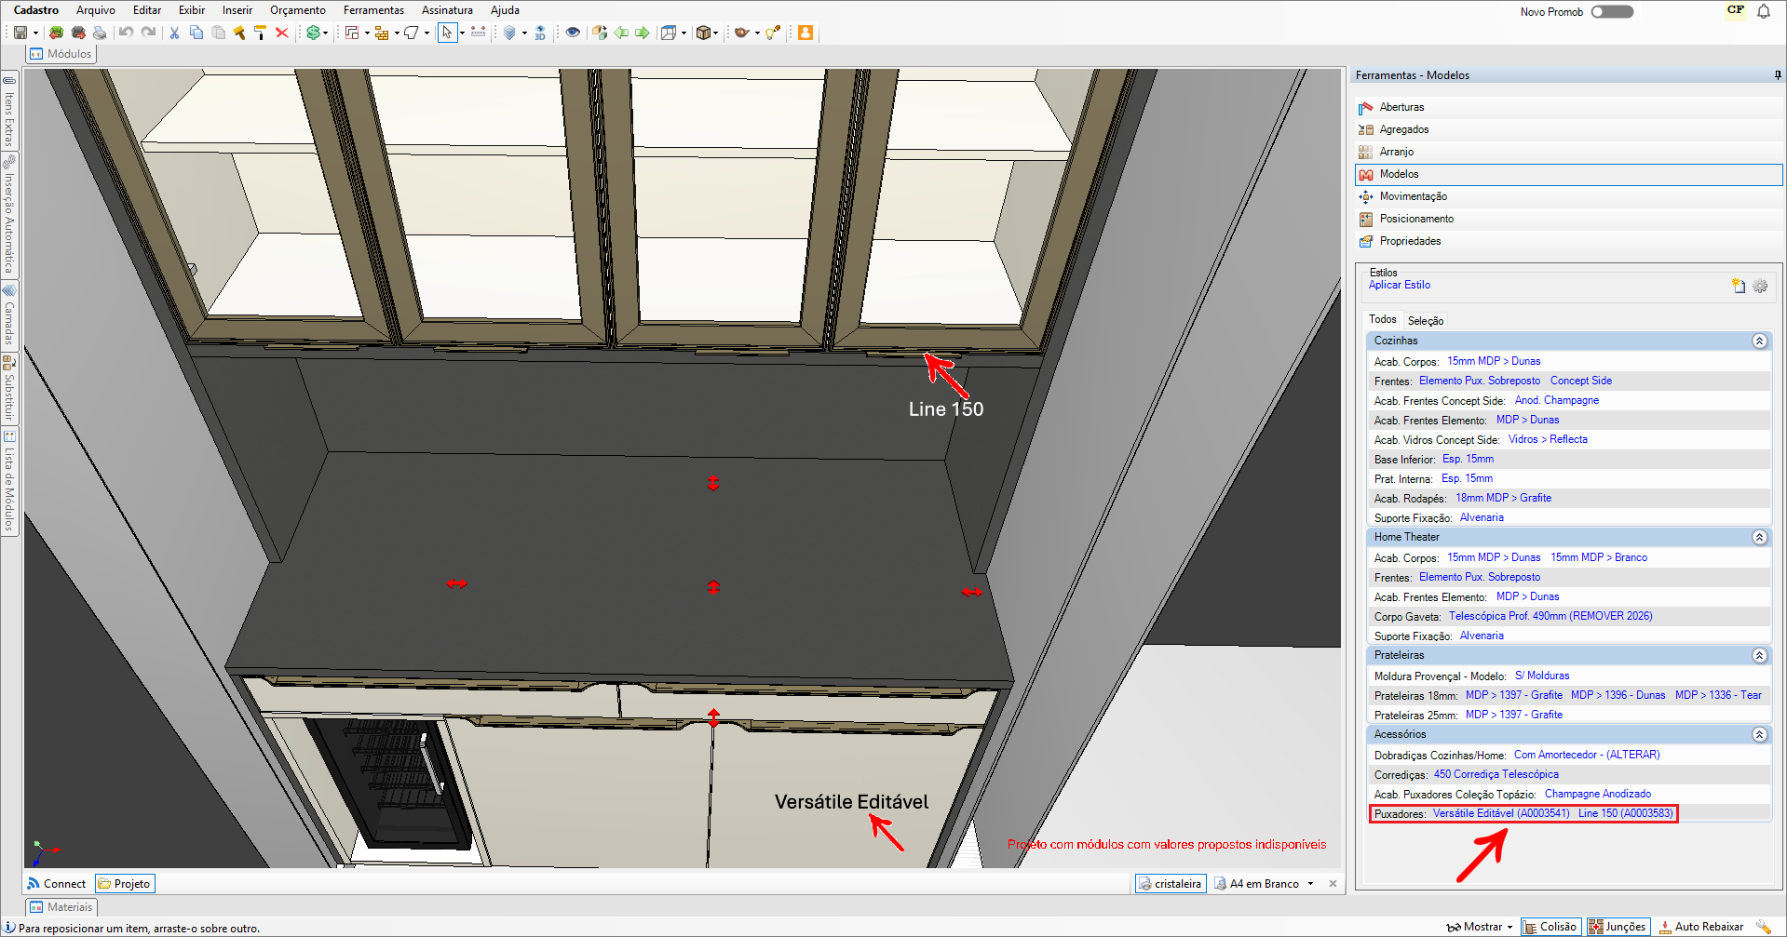Open Propriedades in the tools list
1787x937 pixels.
tap(1410, 241)
